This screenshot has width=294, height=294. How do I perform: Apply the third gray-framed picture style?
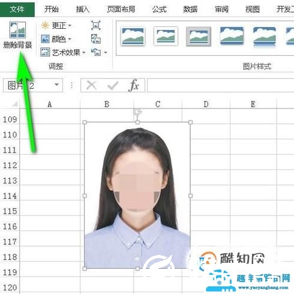(x=199, y=37)
